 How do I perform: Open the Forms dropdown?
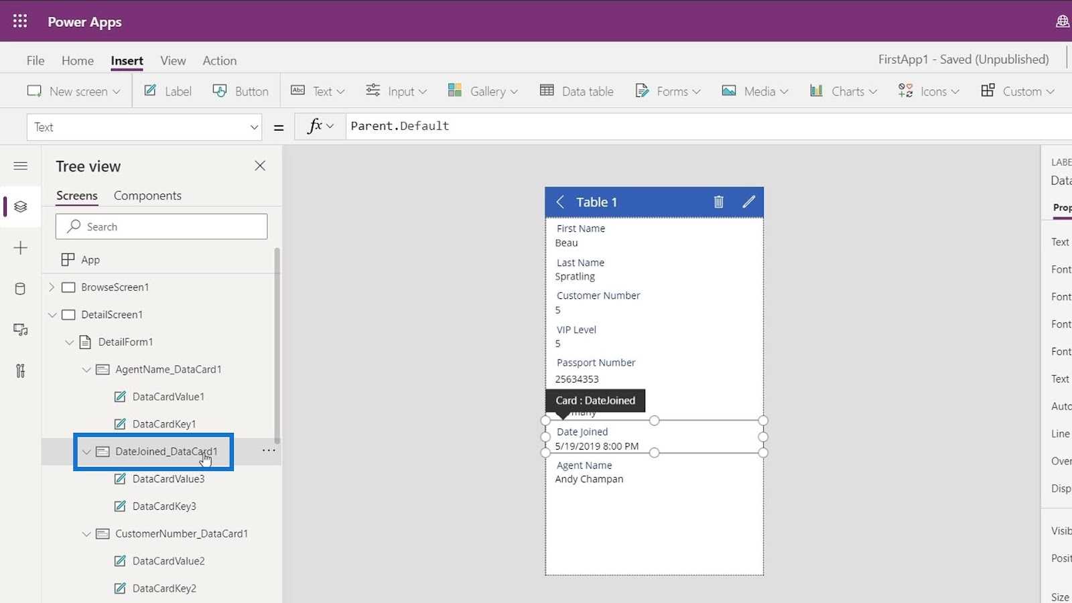(x=667, y=91)
